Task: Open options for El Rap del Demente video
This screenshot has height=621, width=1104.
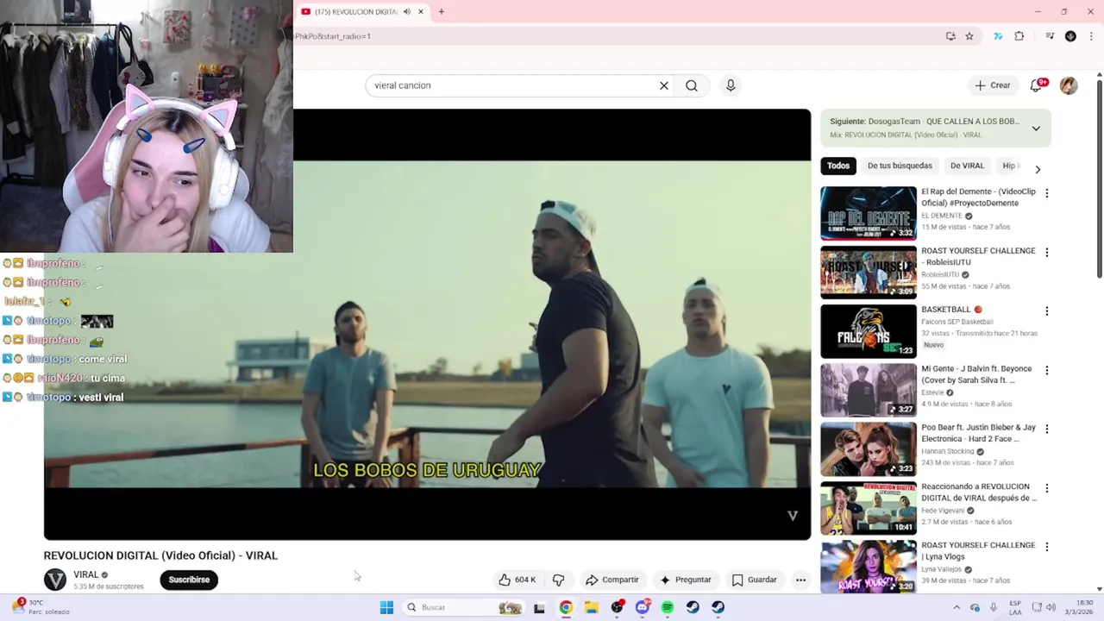Action: (x=1047, y=193)
